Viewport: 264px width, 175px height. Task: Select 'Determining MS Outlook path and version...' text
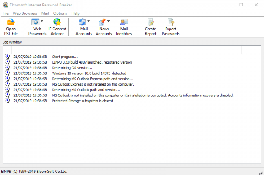pyautogui.click(x=86, y=90)
